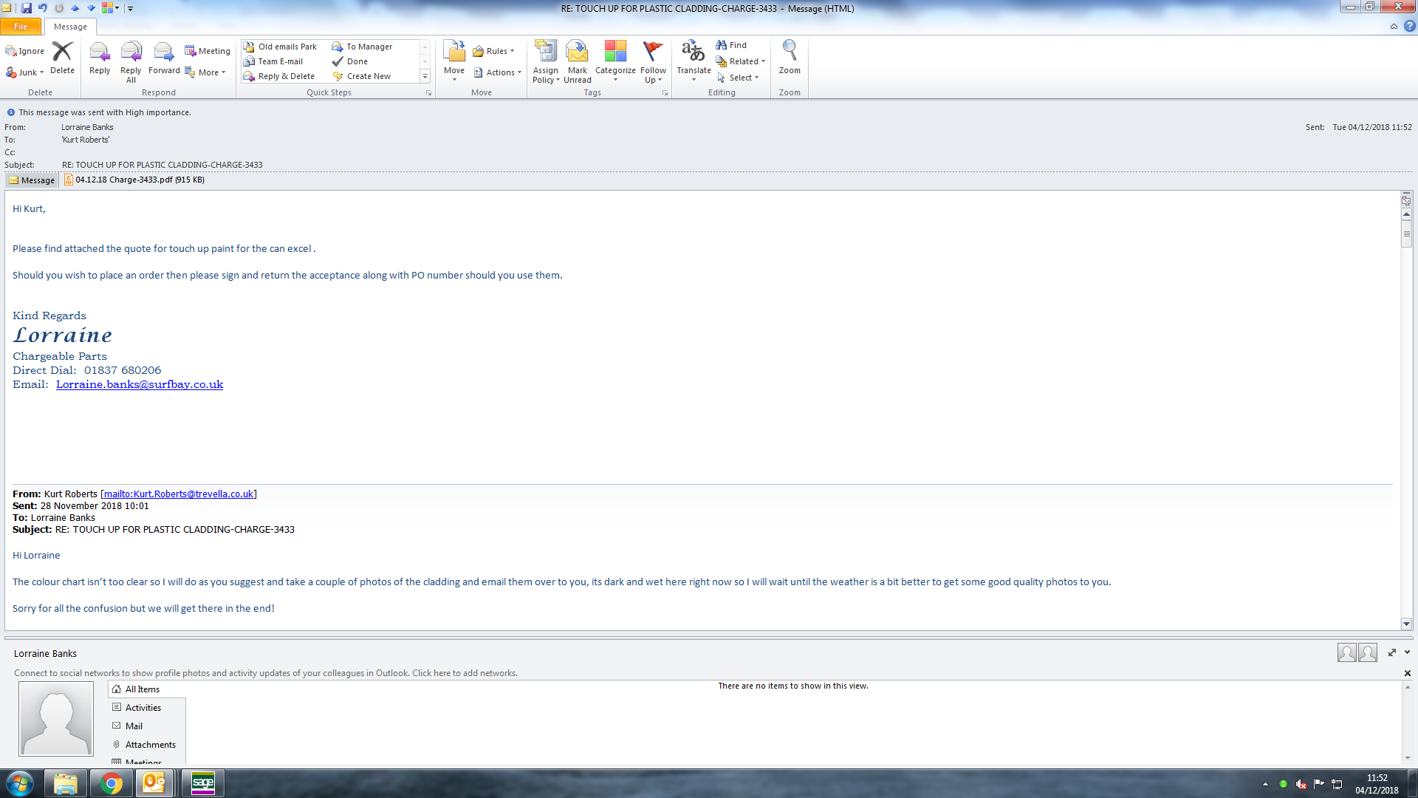Open the Lorraine.banks@surfbay.co.uk email link
This screenshot has height=798, width=1418.
[139, 384]
